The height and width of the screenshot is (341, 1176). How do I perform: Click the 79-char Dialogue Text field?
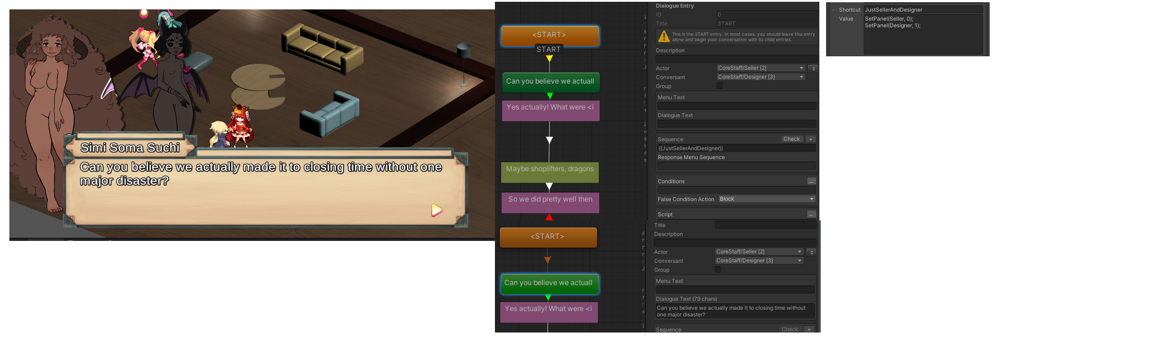point(735,312)
